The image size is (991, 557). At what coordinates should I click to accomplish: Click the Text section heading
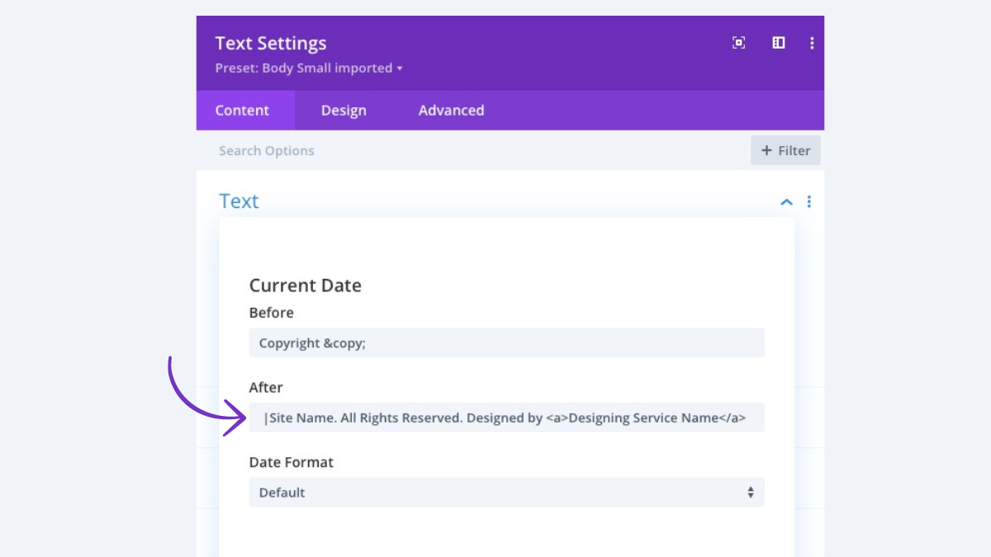[239, 201]
